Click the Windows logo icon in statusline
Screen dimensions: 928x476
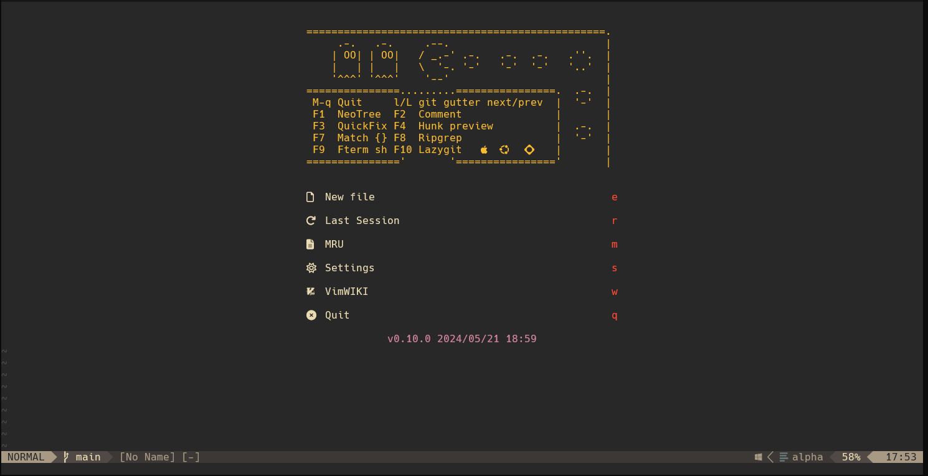758,457
